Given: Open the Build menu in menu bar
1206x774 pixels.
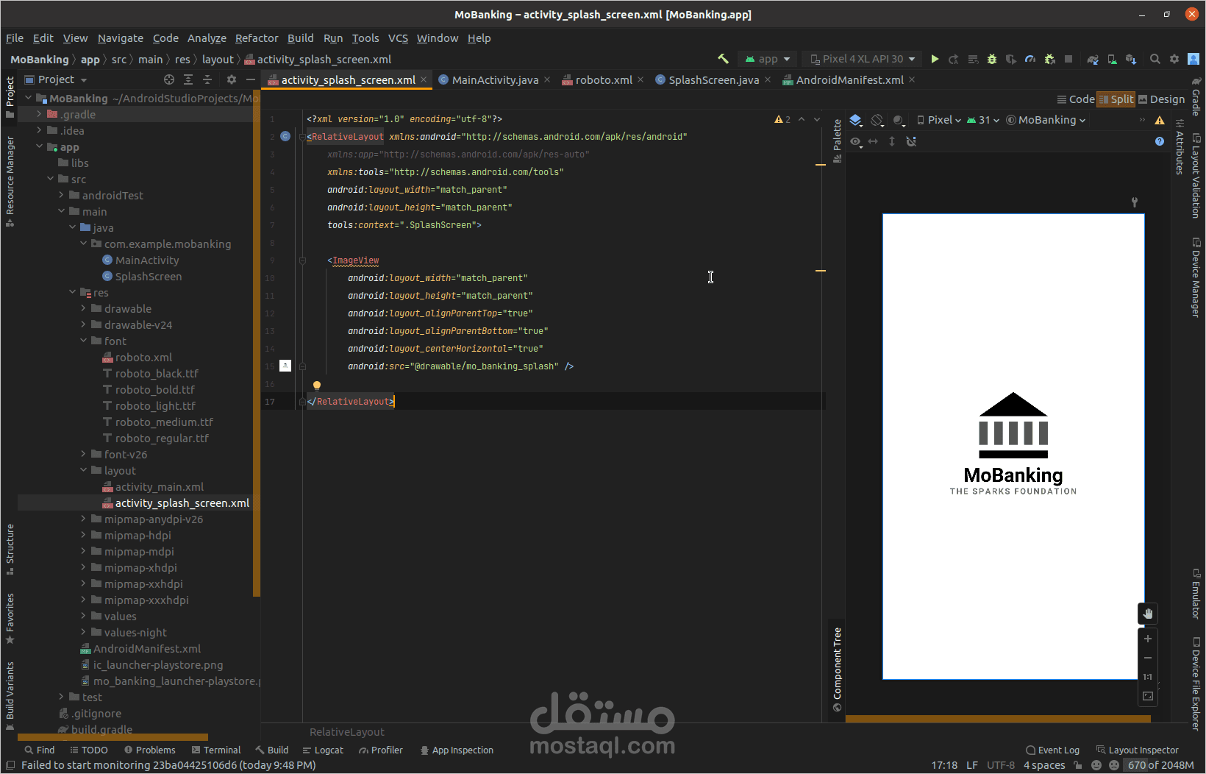Looking at the screenshot, I should point(300,38).
